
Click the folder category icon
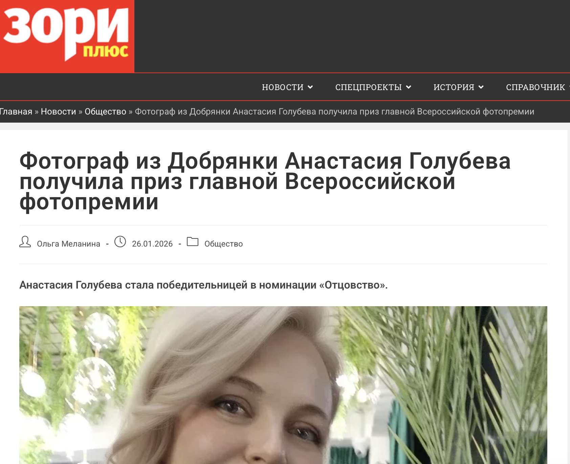pos(193,242)
